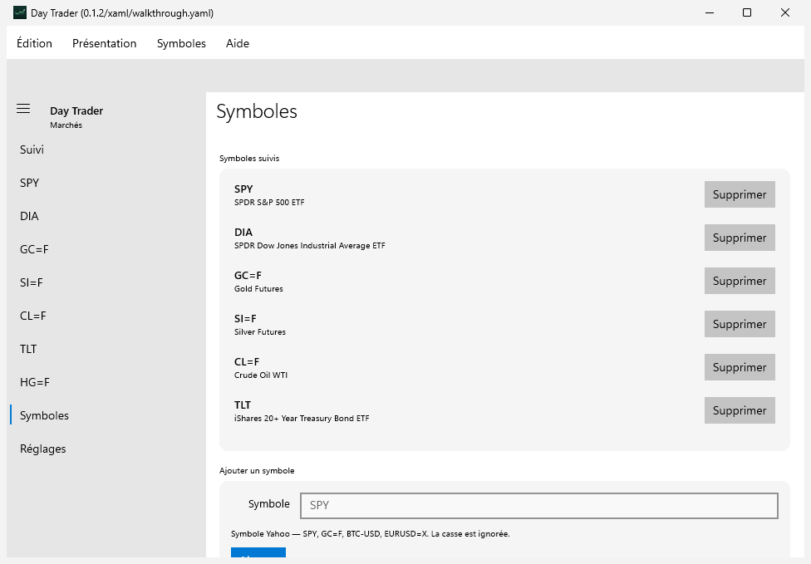Click the Day Trader app icon in title bar
This screenshot has height=564, width=811.
pyautogui.click(x=20, y=12)
